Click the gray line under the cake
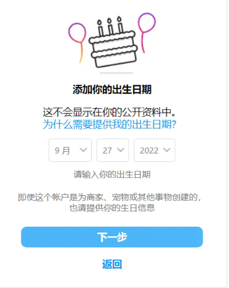Screen dimensions: 229x288 (x=116, y=73)
